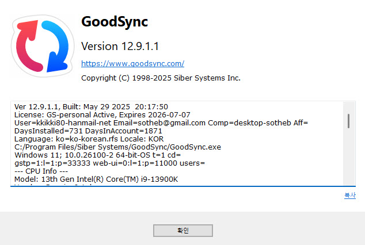Click the Copyright Siber Systems Inc. line

coord(161,78)
